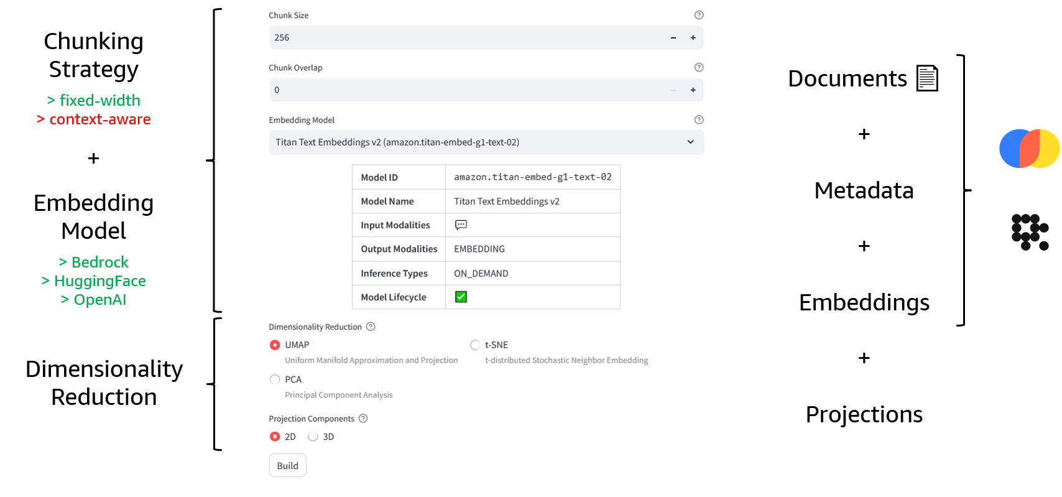Click the Embedding Model help icon
This screenshot has height=497, width=1062.
pos(699,119)
